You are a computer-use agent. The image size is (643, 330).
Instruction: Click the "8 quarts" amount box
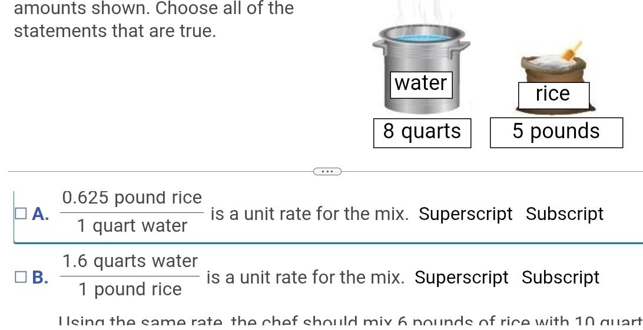click(x=422, y=132)
